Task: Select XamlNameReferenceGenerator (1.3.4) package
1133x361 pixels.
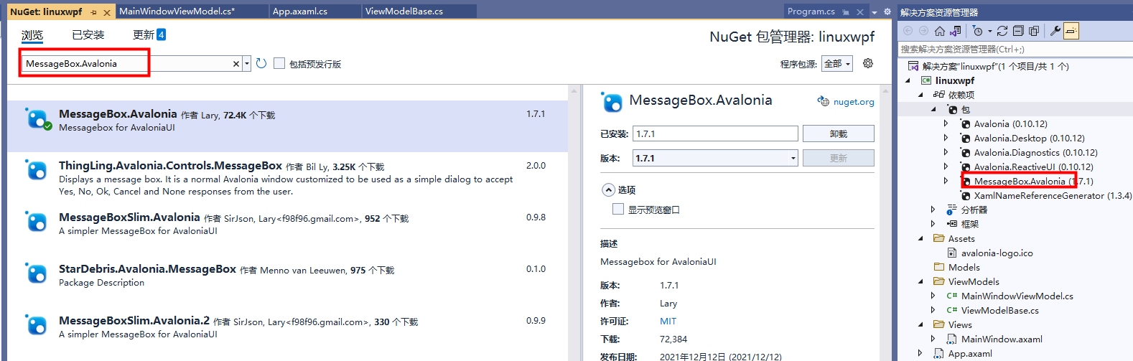Action: point(1053,195)
